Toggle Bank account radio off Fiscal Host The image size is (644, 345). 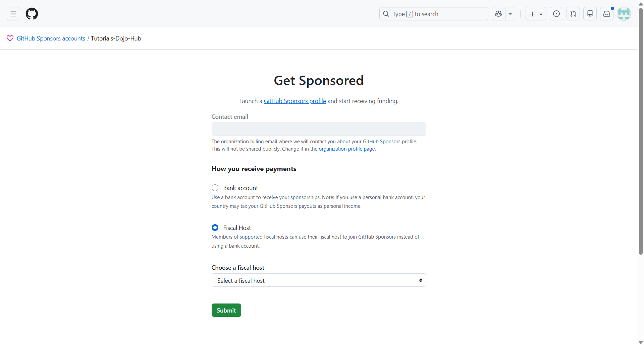tap(215, 188)
